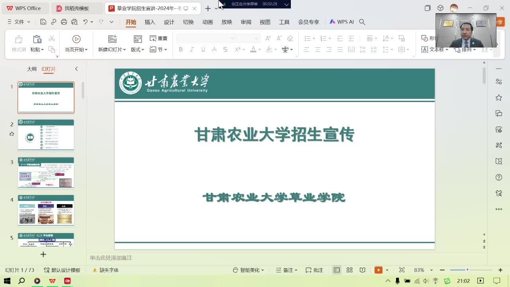Viewport: 510px width, 287px height.
Task: Select slide 3 thumbnail
Action: [46, 173]
